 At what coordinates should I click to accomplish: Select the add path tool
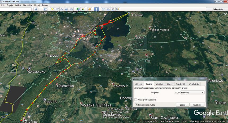click(x=62, y=9)
